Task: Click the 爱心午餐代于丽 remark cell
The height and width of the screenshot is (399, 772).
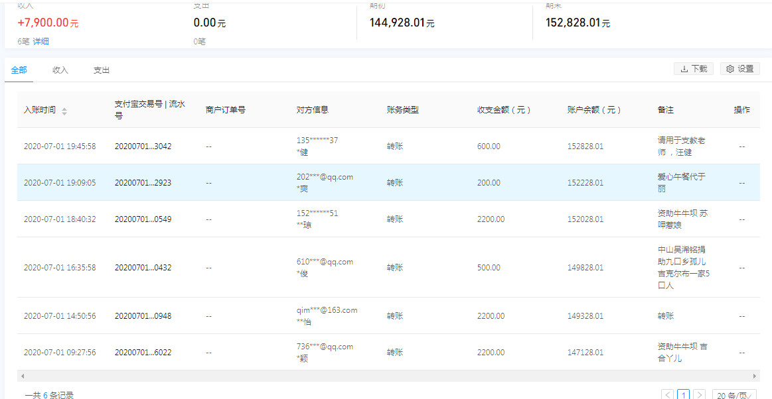Action: tap(681, 182)
